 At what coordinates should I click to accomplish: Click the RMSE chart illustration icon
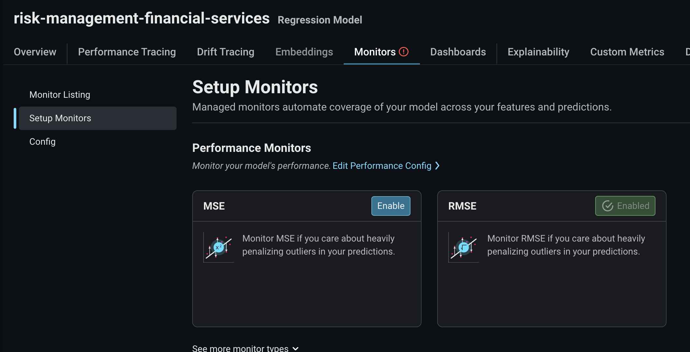[x=464, y=247]
